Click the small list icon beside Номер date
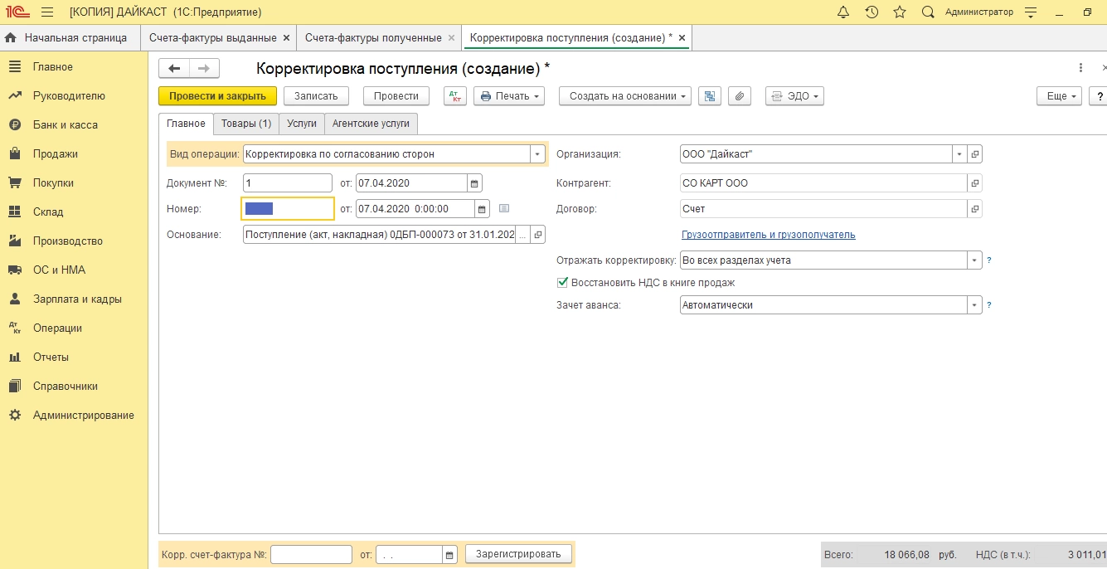This screenshot has height=569, width=1107. point(503,209)
